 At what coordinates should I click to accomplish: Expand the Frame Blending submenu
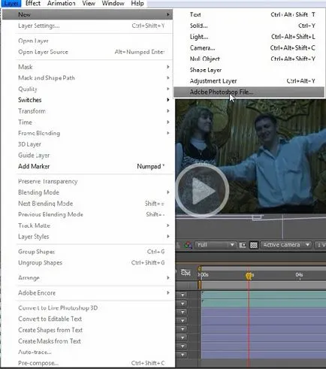(x=87, y=133)
